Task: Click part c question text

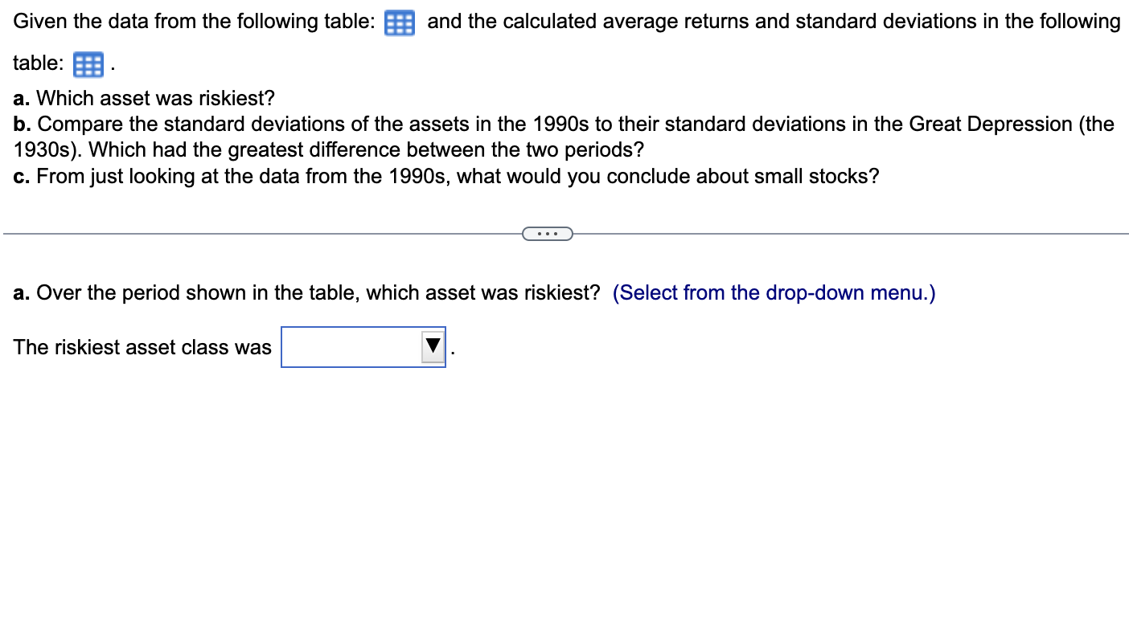Action: [445, 176]
